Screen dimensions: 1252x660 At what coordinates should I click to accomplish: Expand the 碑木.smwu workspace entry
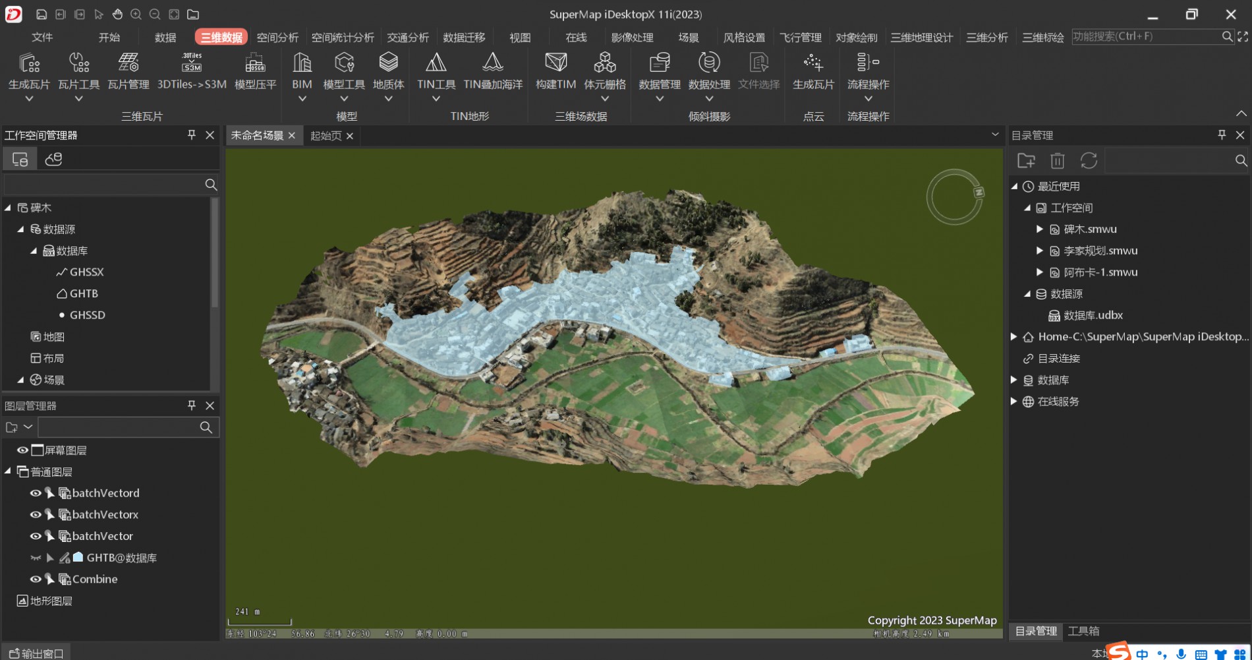coord(1039,229)
